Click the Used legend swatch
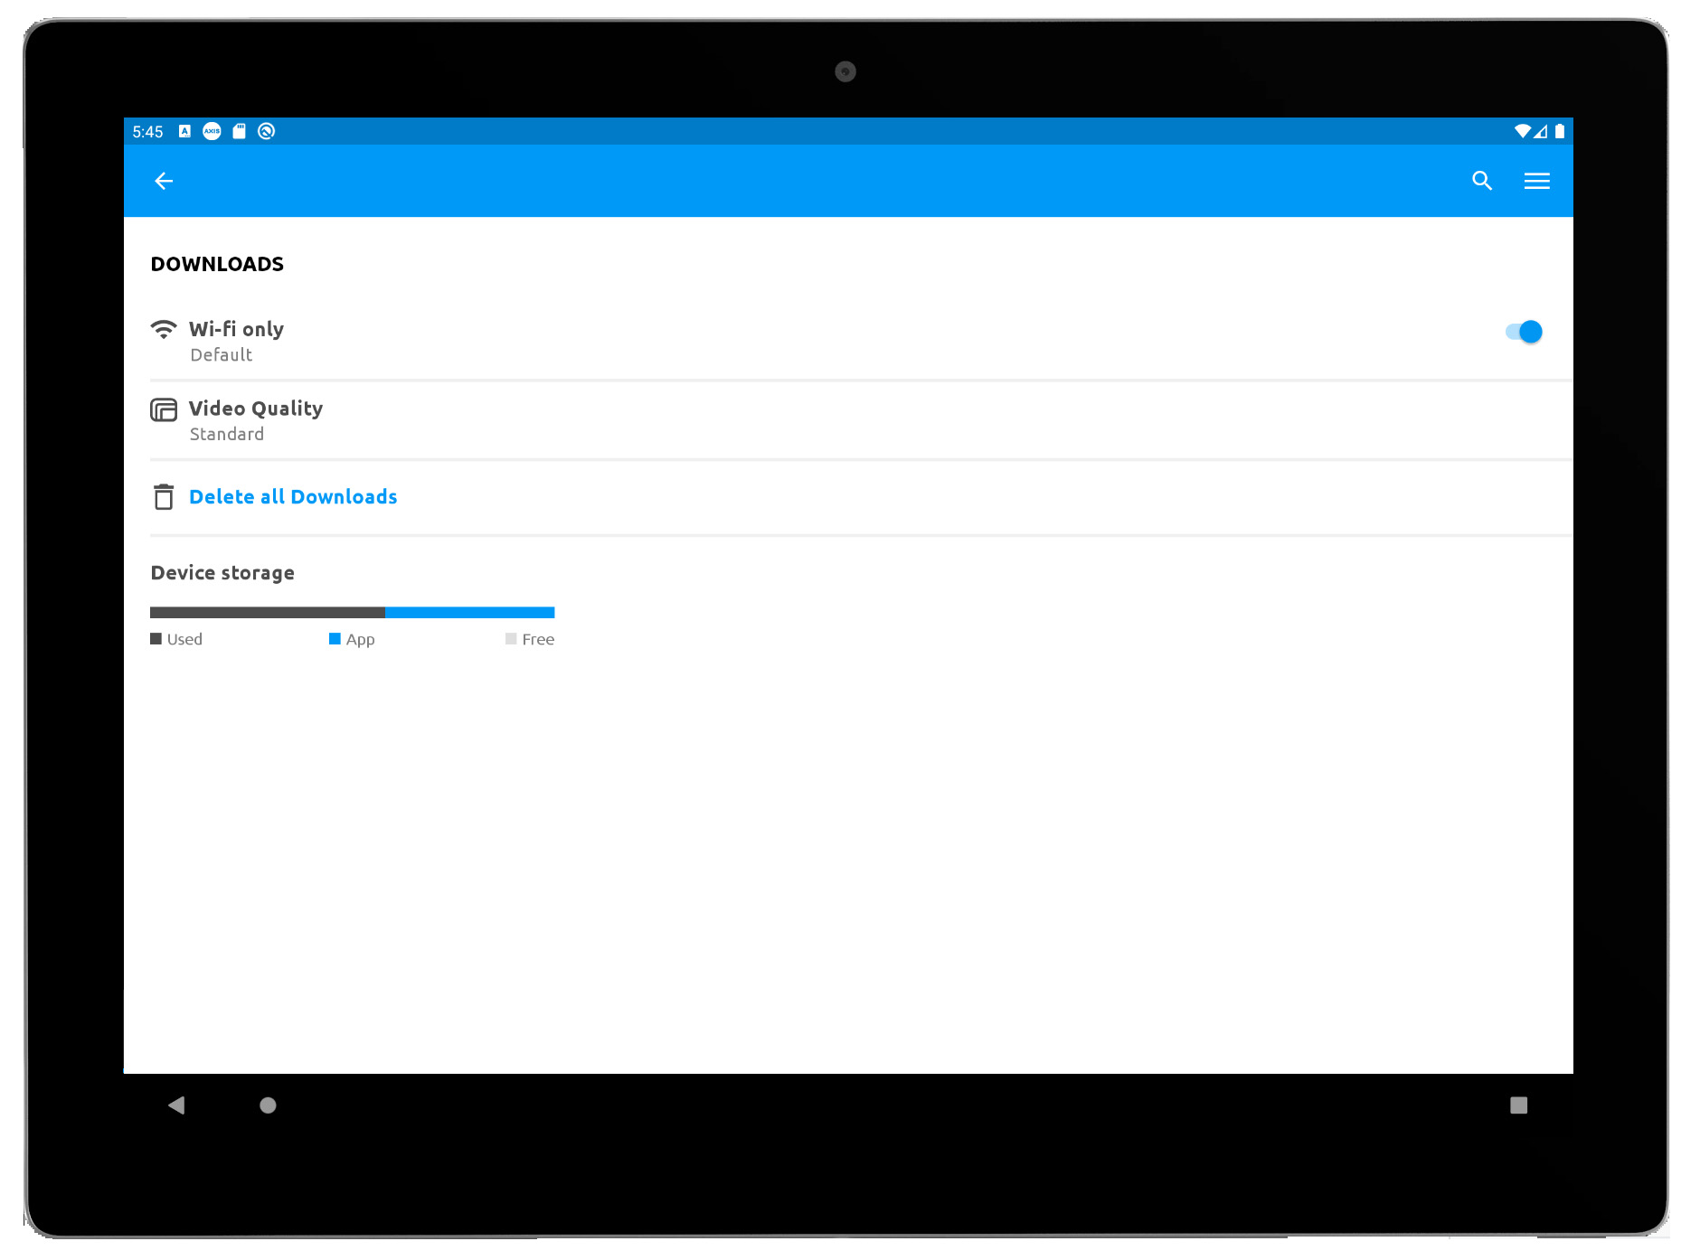 point(156,639)
